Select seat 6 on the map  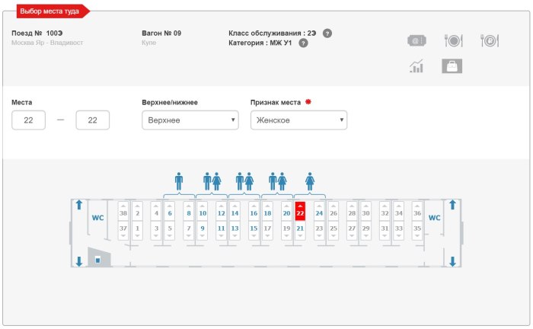click(170, 211)
